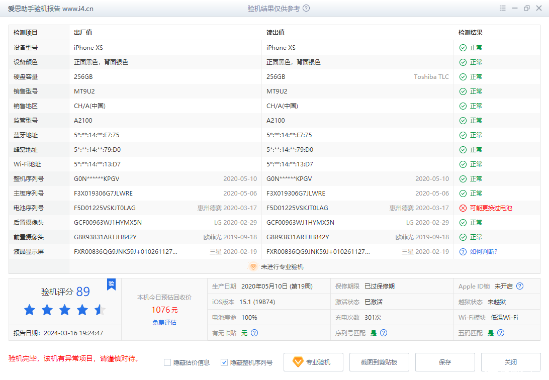
Task: Click the 可能更换过电池 warning text
Action: (491, 208)
